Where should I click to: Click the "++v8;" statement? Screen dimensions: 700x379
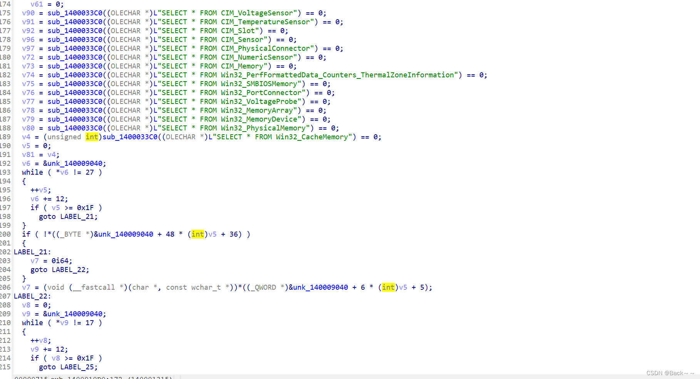41,341
